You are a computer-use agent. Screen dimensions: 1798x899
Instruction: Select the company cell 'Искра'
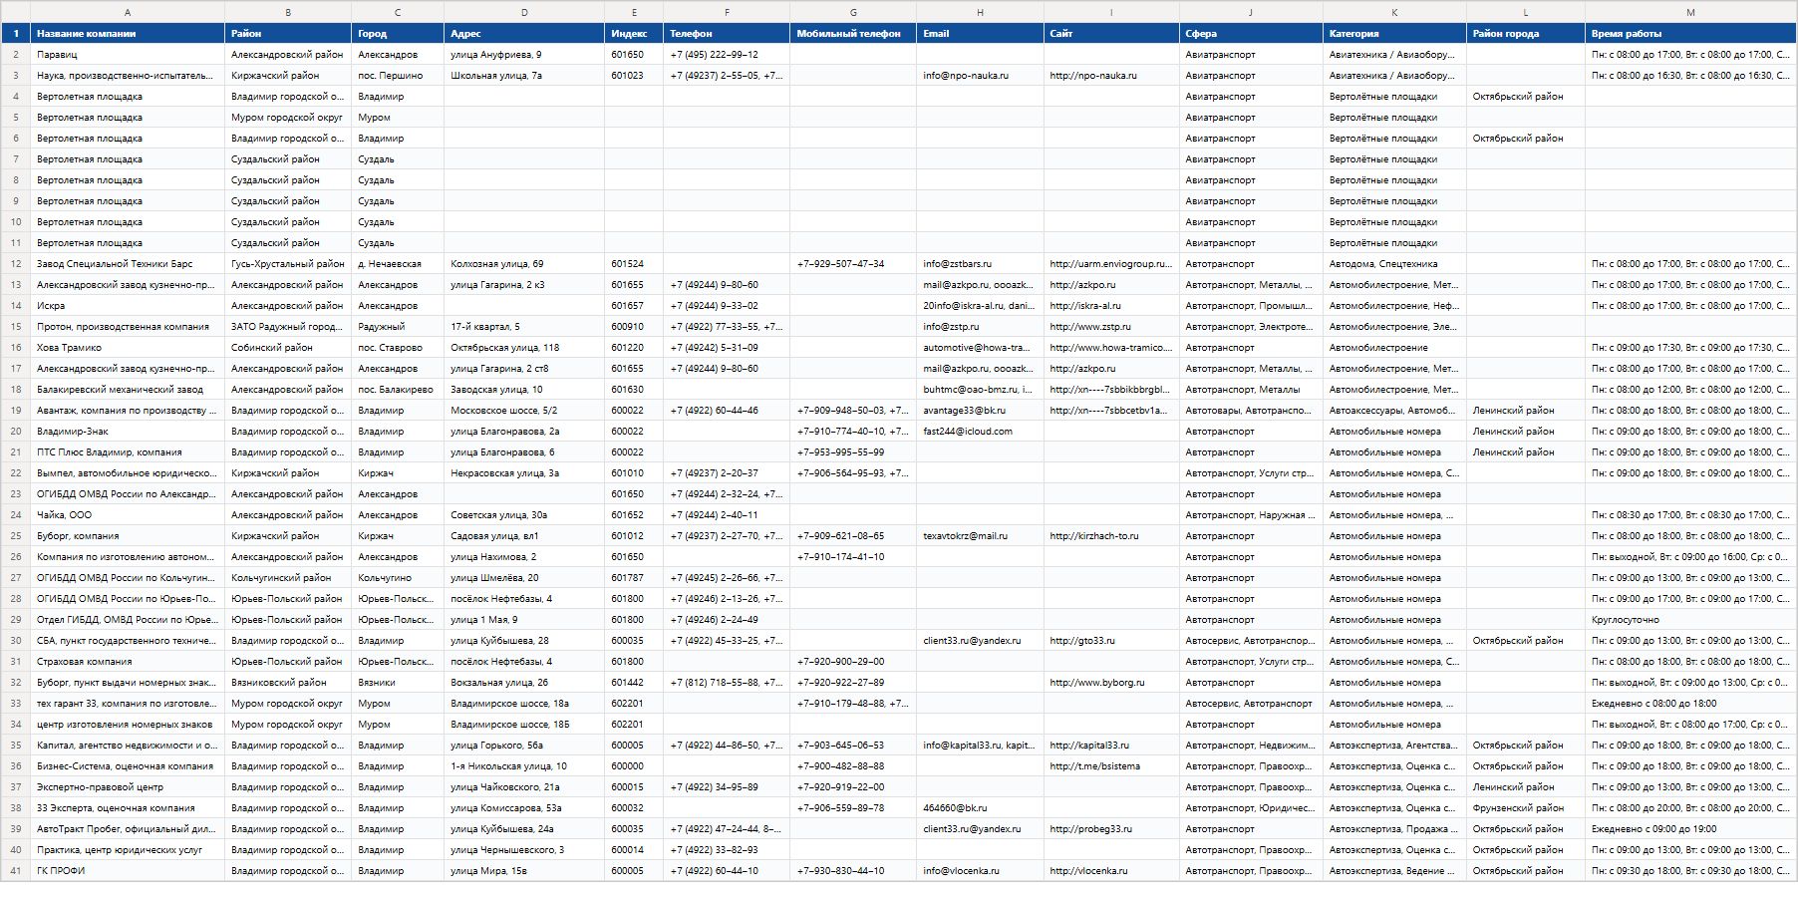tap(128, 306)
